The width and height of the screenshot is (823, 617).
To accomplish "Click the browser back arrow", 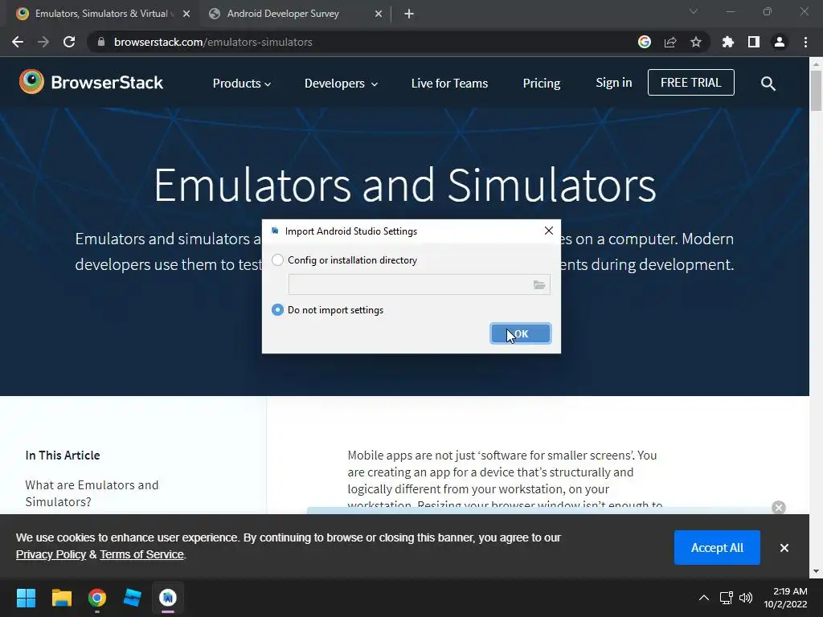I will click(18, 42).
